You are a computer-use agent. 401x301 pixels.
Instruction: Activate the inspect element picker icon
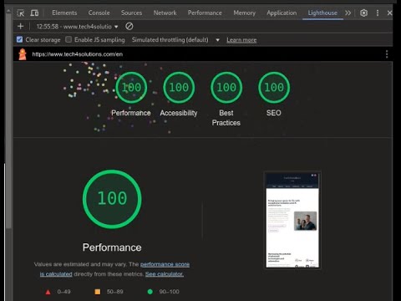21,13
